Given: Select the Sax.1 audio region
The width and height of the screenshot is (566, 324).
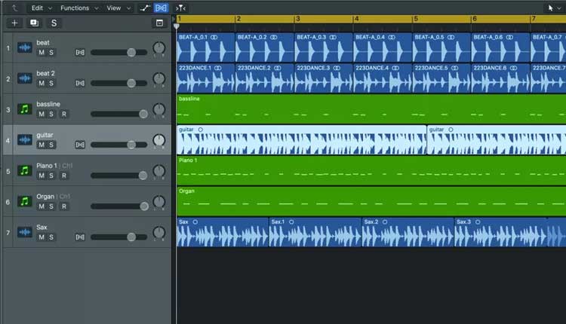Looking at the screenshot, I should (x=315, y=232).
